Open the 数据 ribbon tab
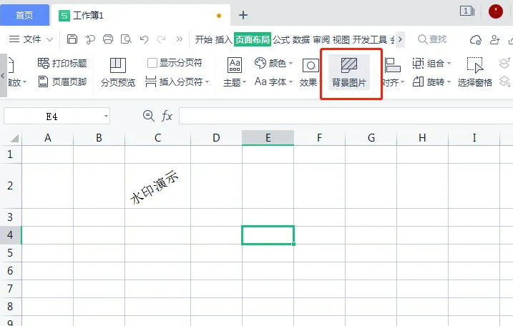This screenshot has height=326, width=513. click(x=301, y=39)
